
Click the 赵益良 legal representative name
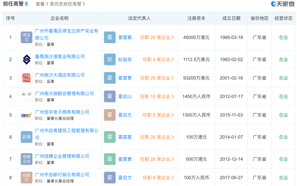pos(125,59)
